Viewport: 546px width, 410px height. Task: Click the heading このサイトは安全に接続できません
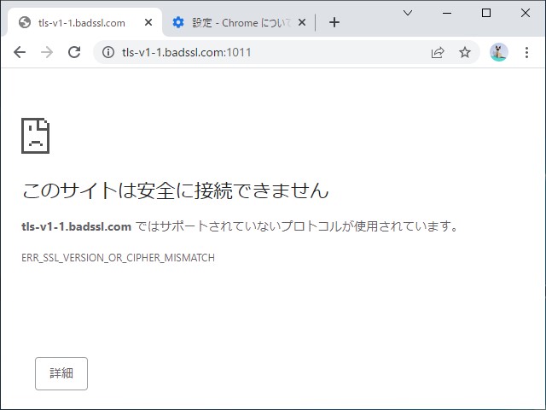[176, 190]
